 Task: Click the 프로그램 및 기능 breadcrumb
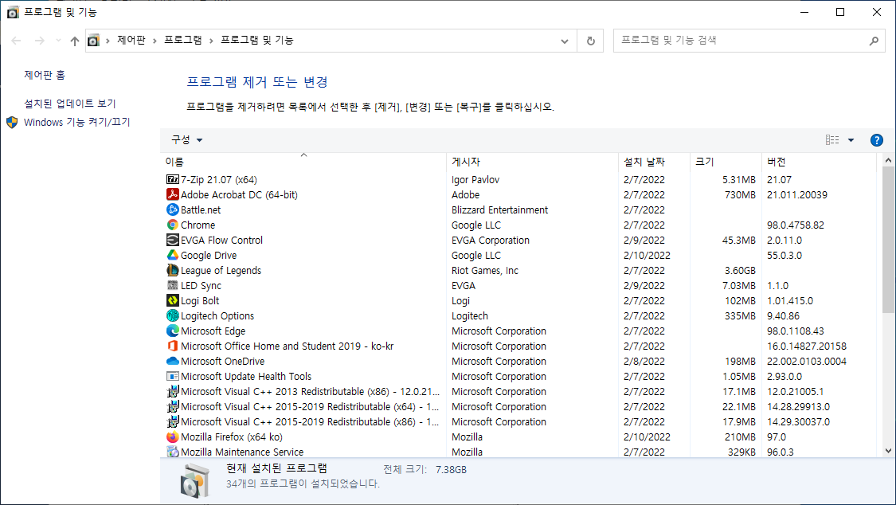click(257, 40)
